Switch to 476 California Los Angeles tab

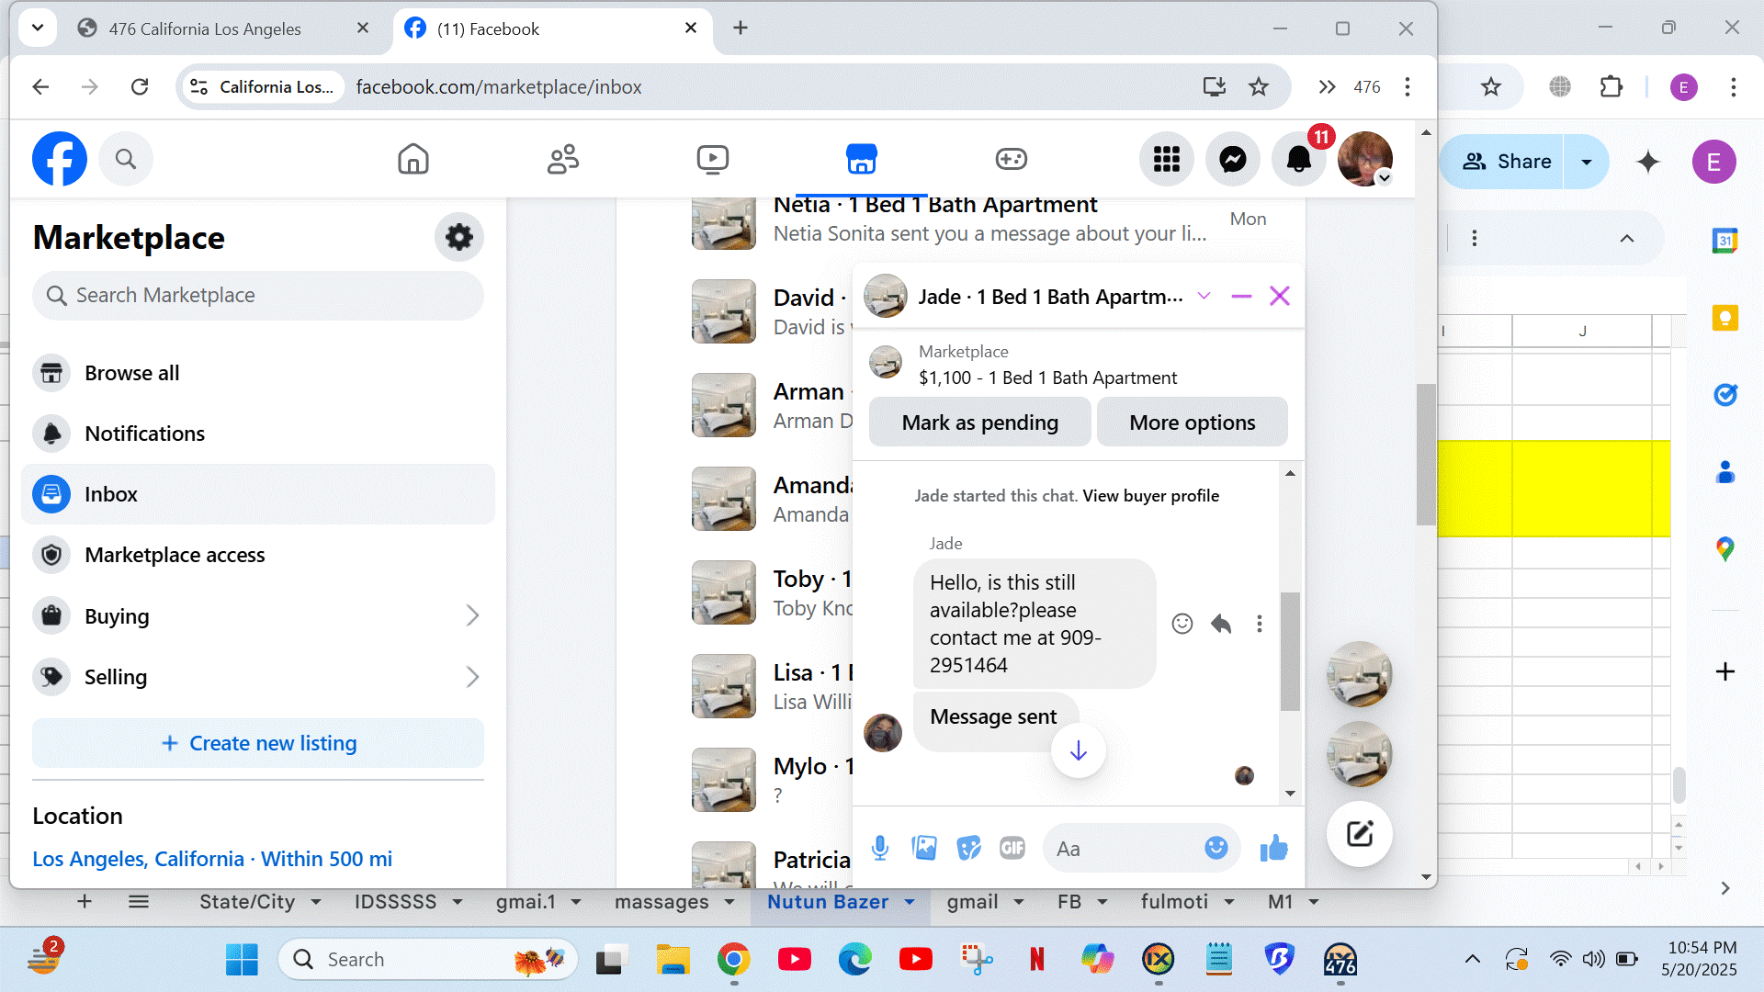tap(205, 28)
